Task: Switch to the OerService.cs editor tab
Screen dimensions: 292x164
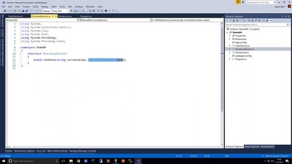Action: pyautogui.click(x=65, y=16)
